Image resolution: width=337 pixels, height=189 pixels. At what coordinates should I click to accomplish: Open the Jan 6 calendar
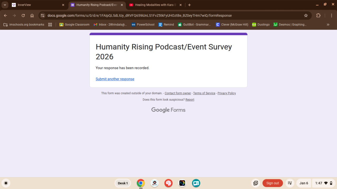[x=304, y=183]
